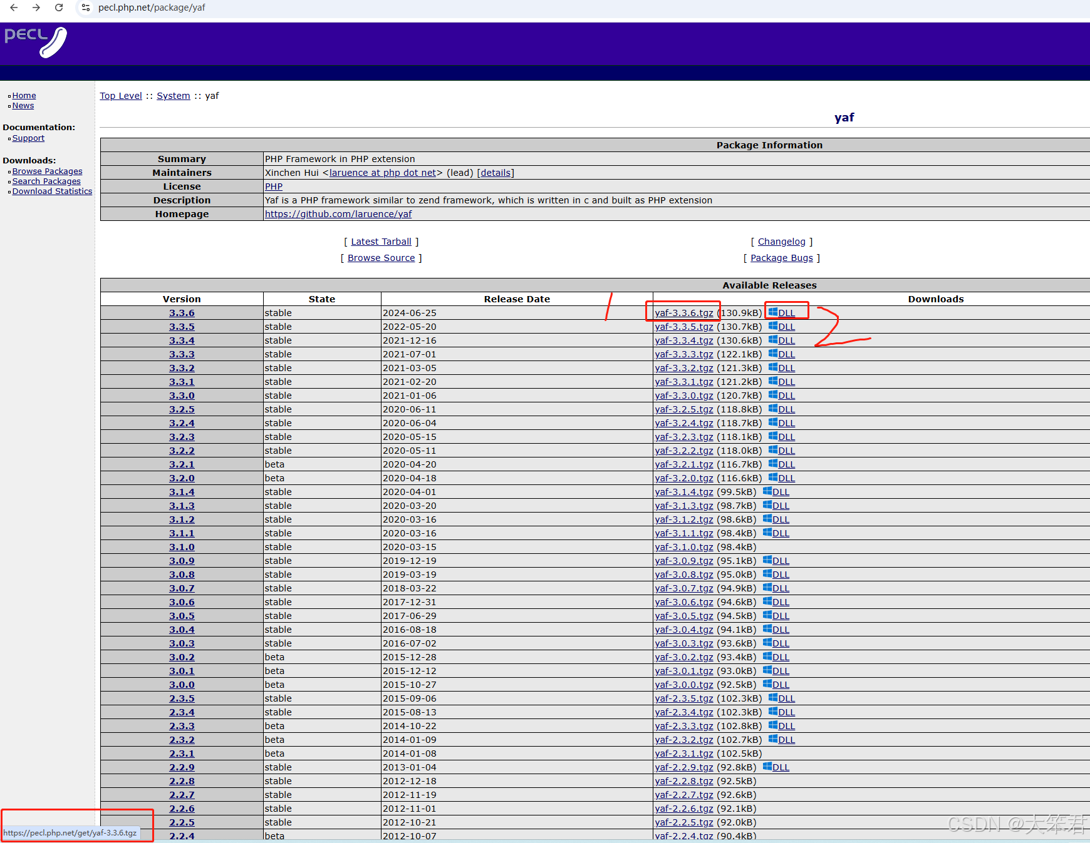This screenshot has height=843, width=1090.
Task: Go back with the browser back arrow
Action: (x=14, y=8)
